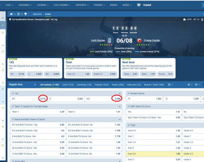Open ESPORTS menu dropdown
This screenshot has height=162, width=204.
pos(82,5)
